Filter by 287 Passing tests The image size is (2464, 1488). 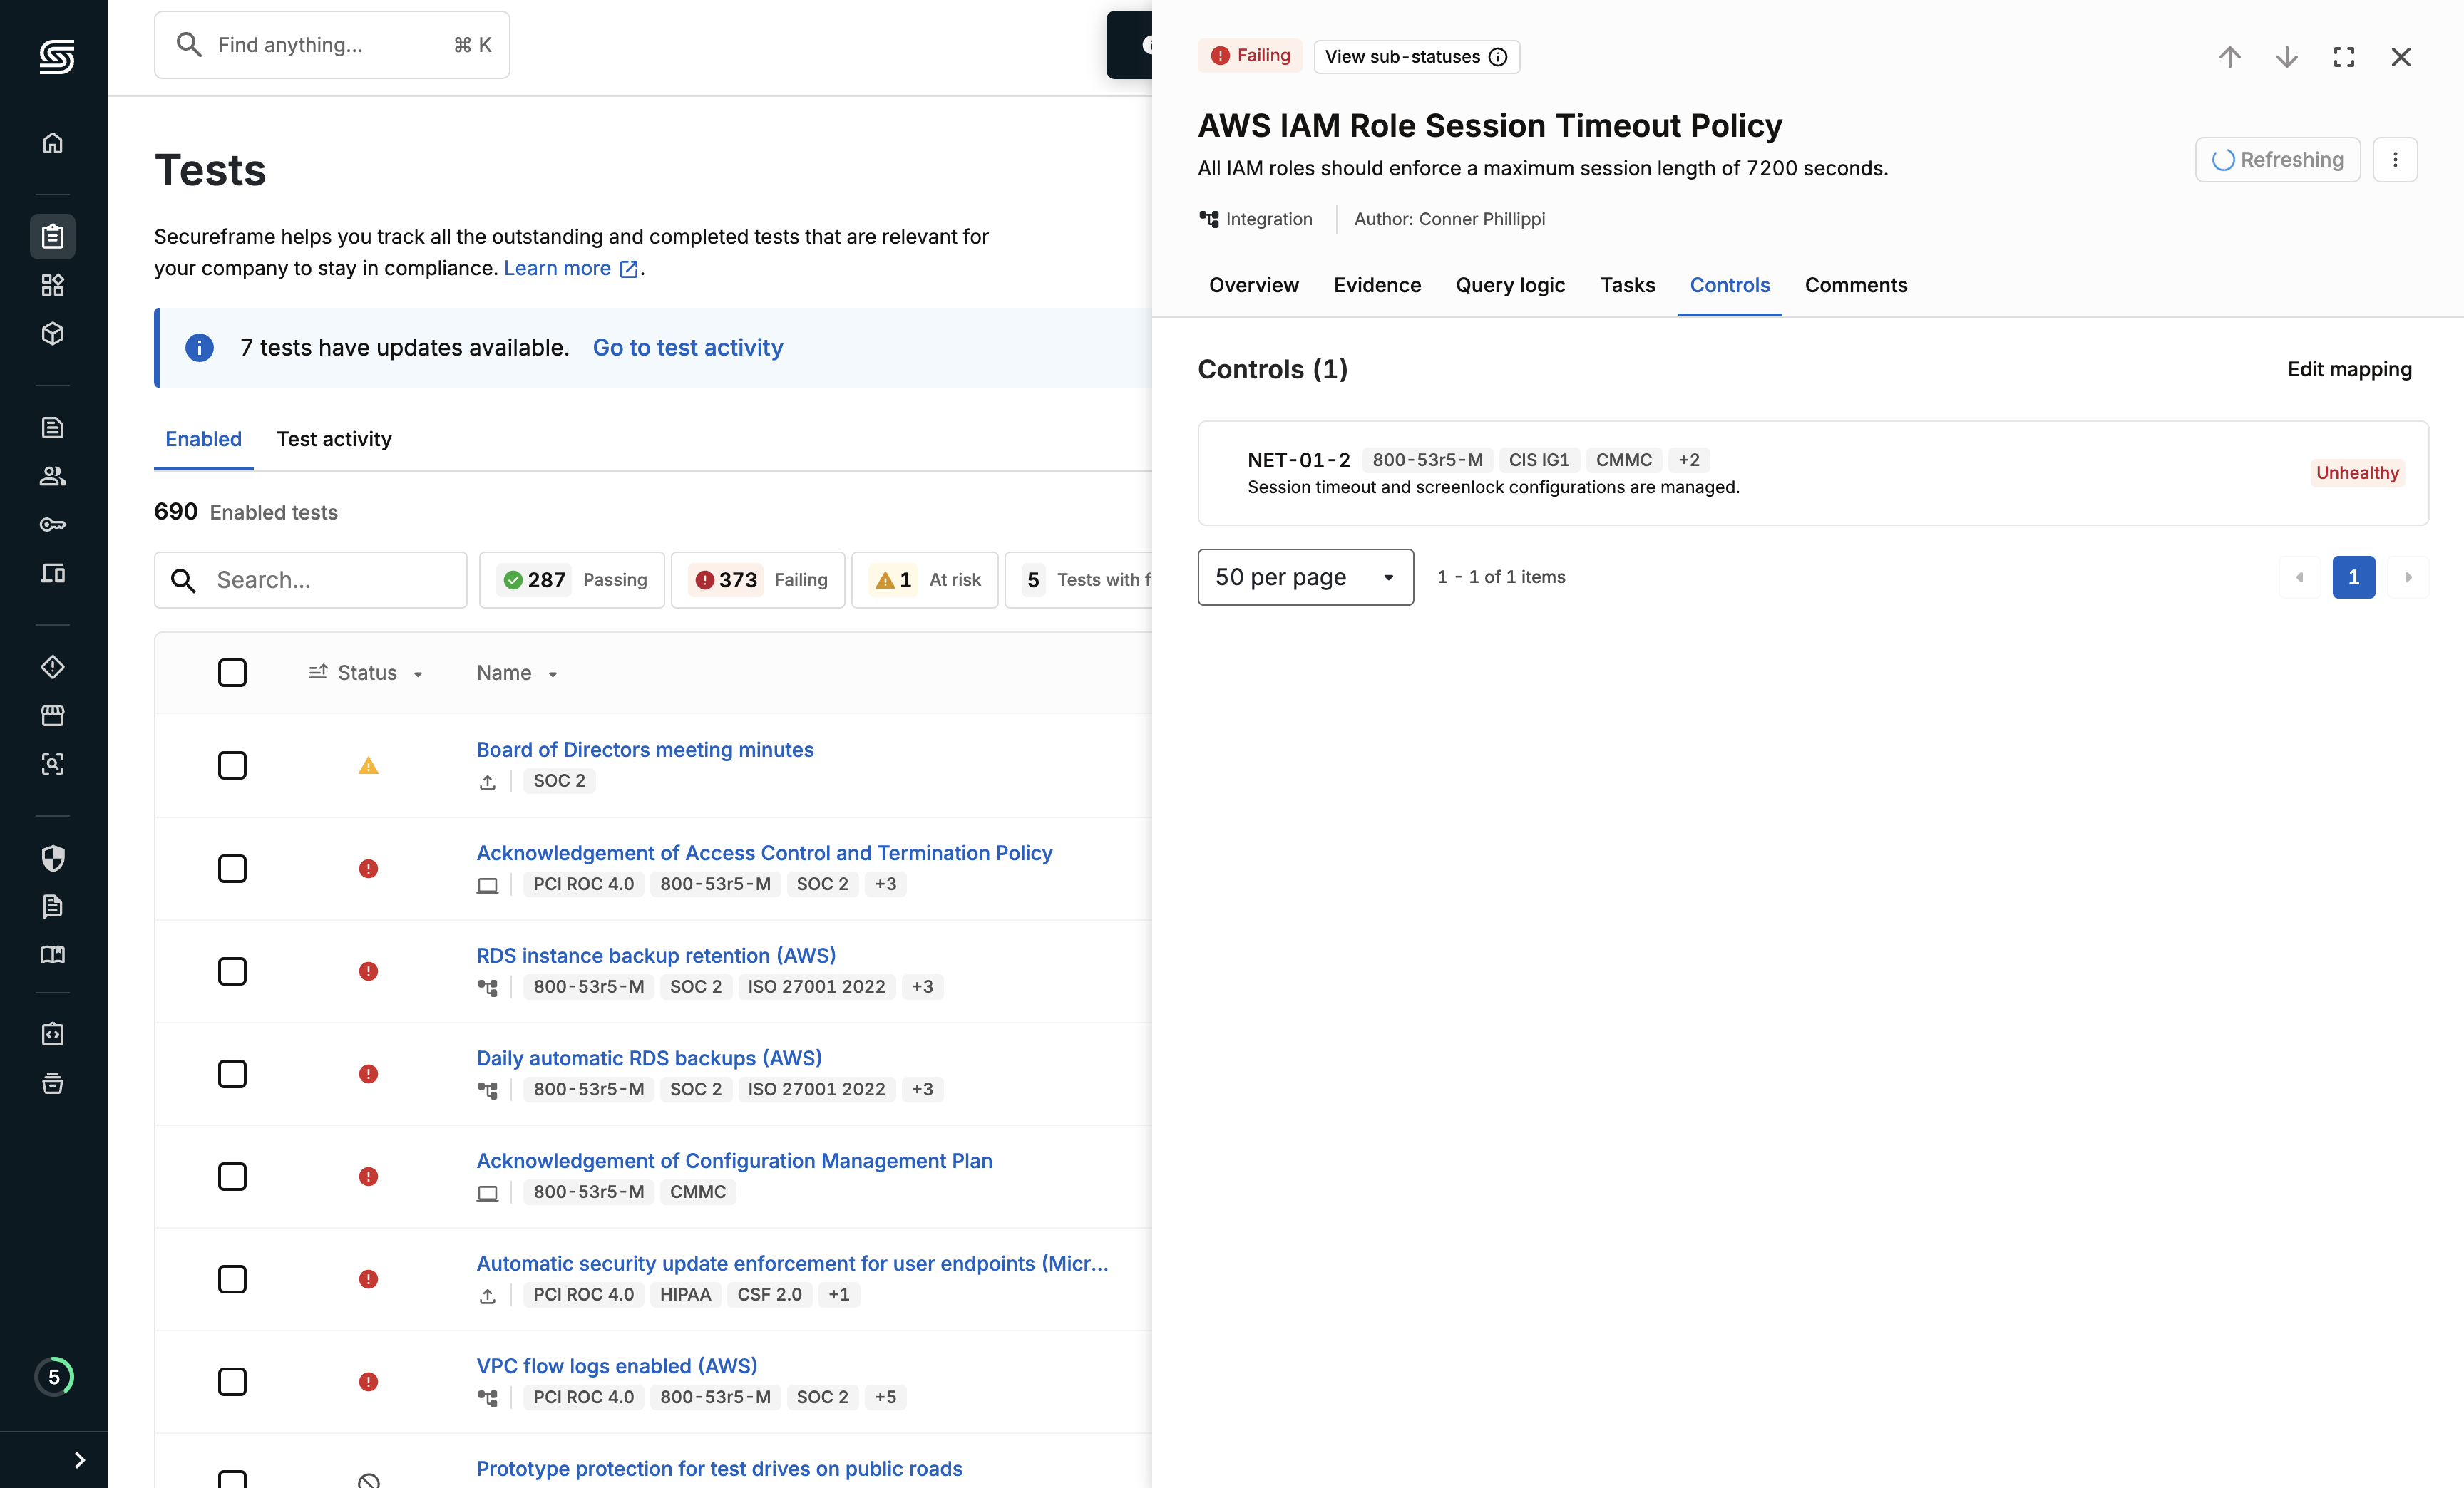click(x=572, y=579)
